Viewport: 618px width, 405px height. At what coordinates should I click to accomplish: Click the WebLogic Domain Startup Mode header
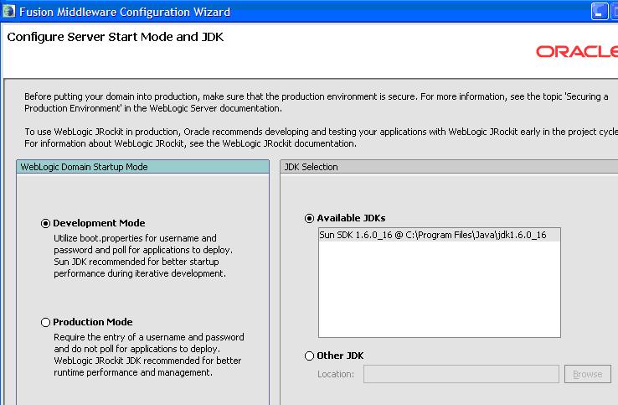142,167
